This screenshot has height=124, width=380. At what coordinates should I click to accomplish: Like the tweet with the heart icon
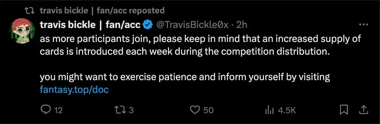pos(194,110)
